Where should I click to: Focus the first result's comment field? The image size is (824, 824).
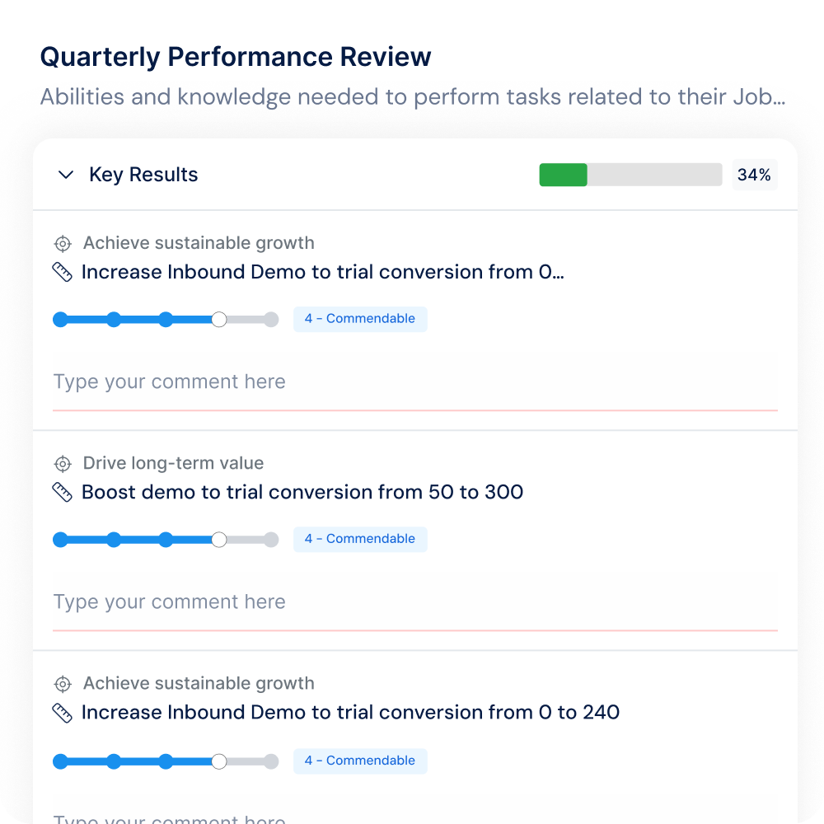pyautogui.click(x=414, y=382)
